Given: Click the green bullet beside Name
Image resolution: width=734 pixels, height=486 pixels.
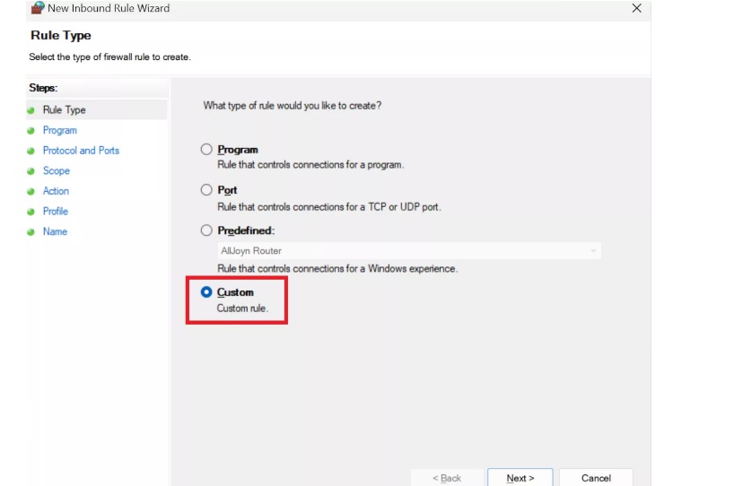Looking at the screenshot, I should (31, 232).
